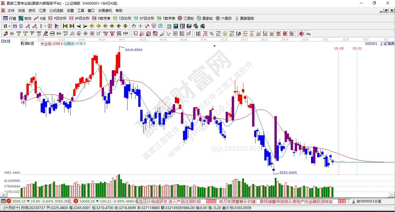Screen dimensions: 395x212
Task: Select the crosshair cursor tool
Action: [x=141, y=26]
